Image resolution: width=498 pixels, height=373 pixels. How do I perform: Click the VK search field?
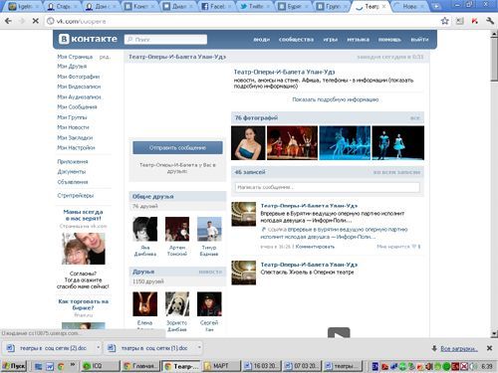click(x=165, y=40)
